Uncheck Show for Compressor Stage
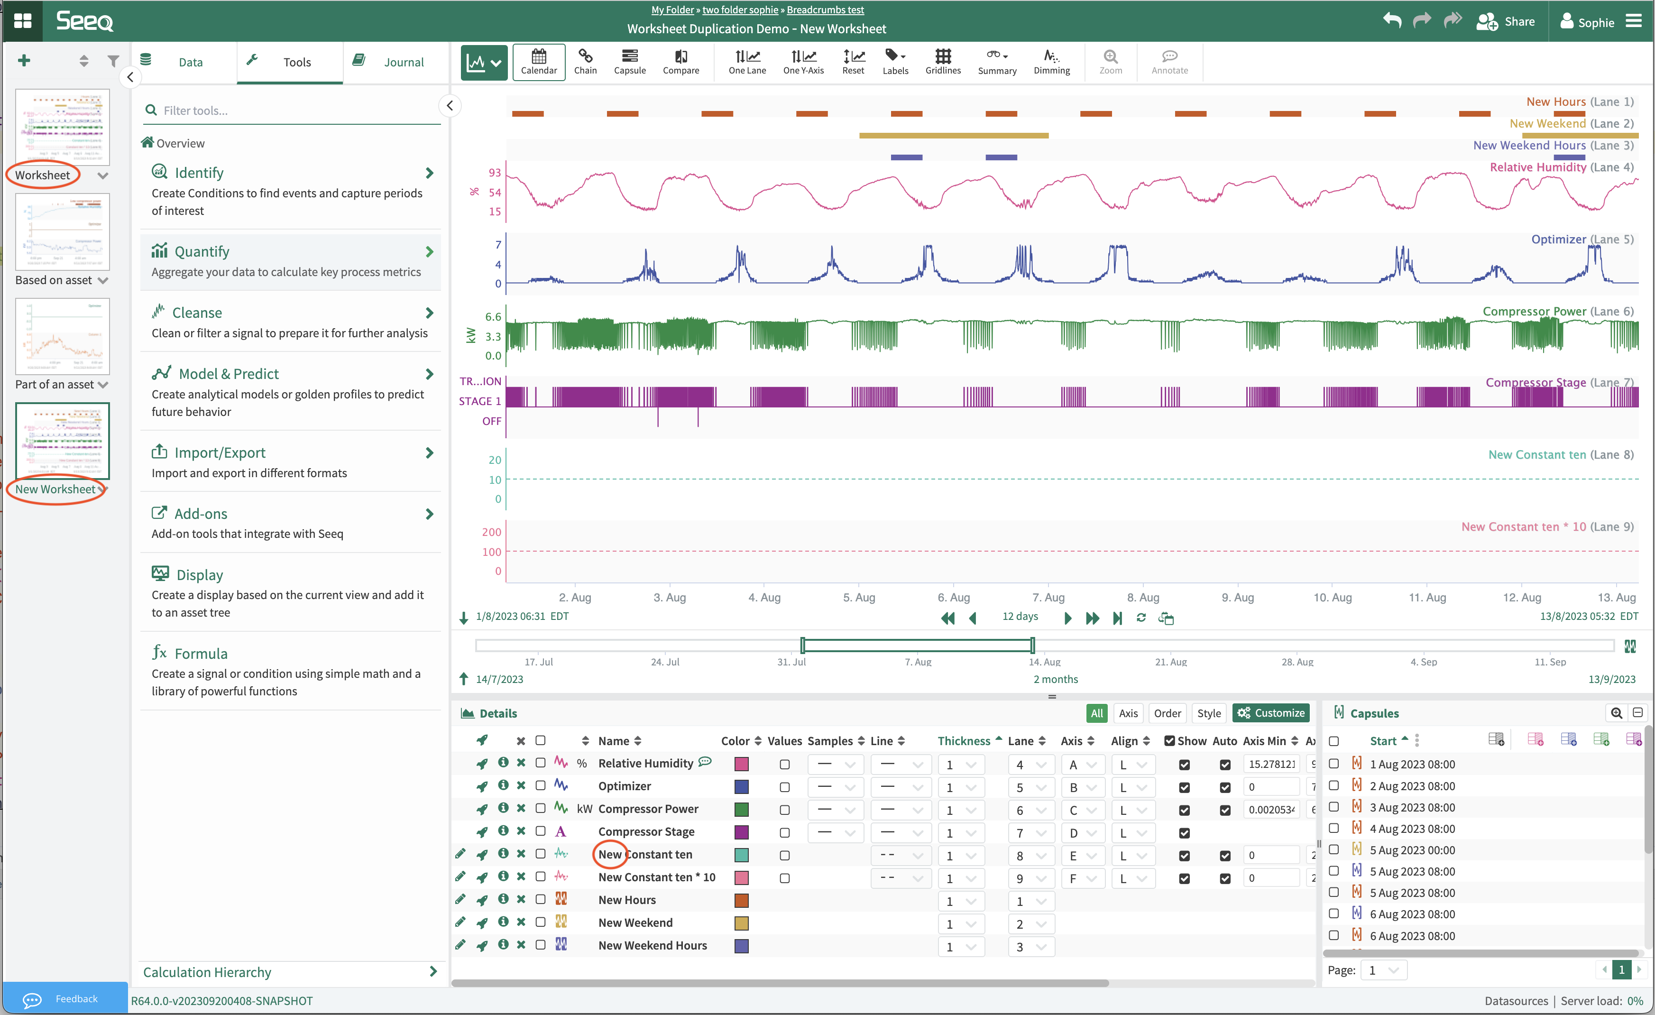 [1184, 833]
